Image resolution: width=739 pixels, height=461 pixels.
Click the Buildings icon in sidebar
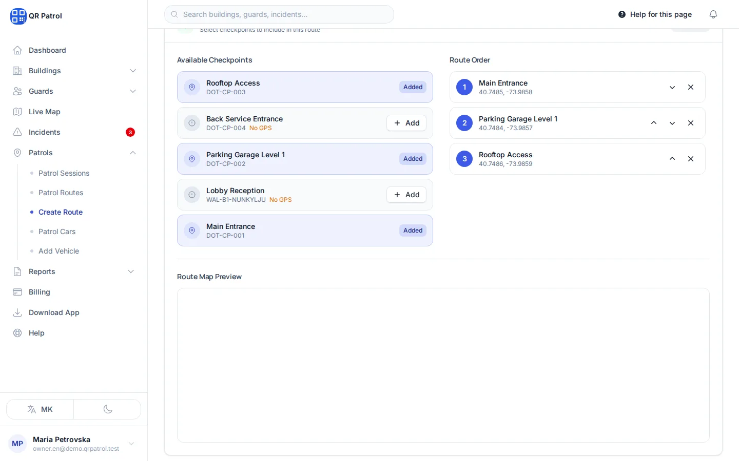(x=17, y=71)
